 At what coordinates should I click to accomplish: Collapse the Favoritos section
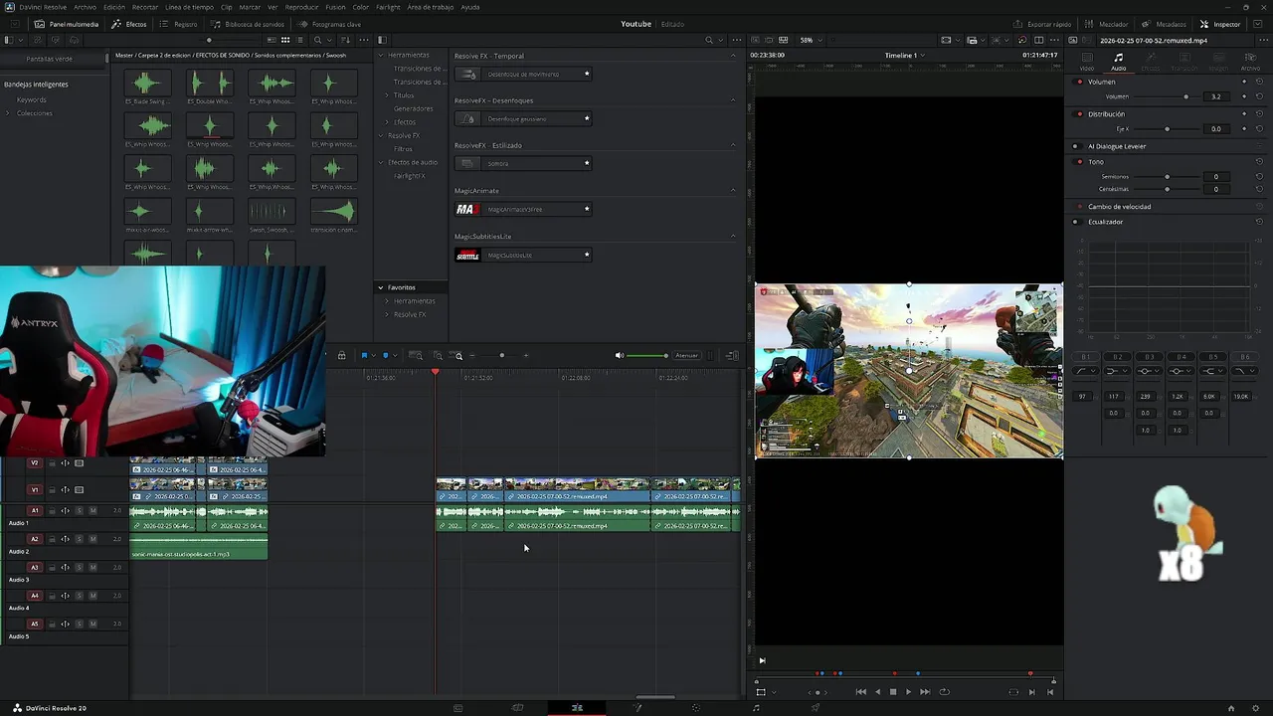(380, 287)
